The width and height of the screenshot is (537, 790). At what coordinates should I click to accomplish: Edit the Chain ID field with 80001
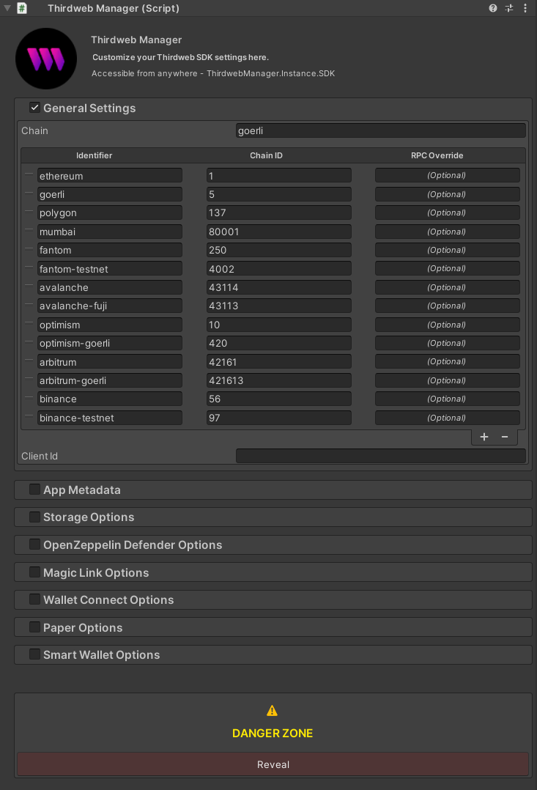coord(279,232)
